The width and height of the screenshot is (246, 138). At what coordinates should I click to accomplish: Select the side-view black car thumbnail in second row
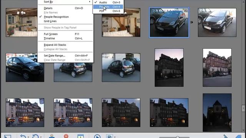click(x=25, y=67)
